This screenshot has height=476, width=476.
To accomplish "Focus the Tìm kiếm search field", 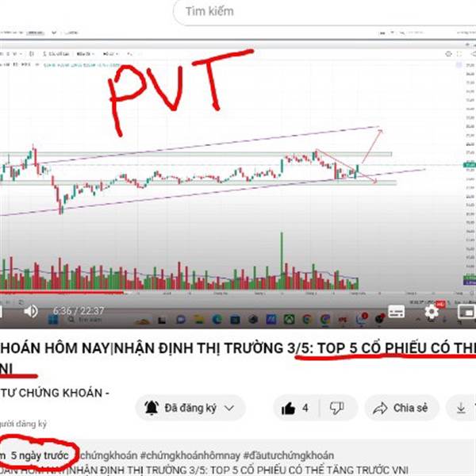I will [x=324, y=12].
